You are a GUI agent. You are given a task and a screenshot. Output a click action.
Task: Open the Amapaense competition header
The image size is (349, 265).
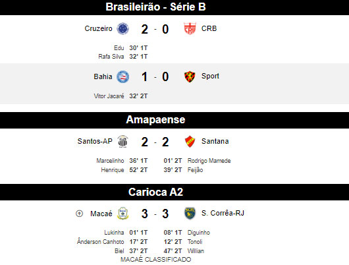coord(174,120)
